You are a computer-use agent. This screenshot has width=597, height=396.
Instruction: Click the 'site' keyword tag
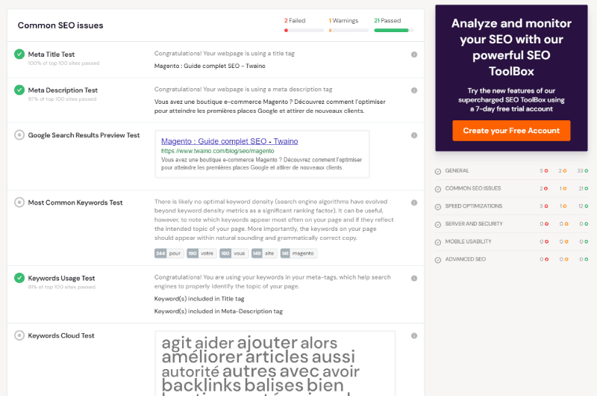(265, 253)
